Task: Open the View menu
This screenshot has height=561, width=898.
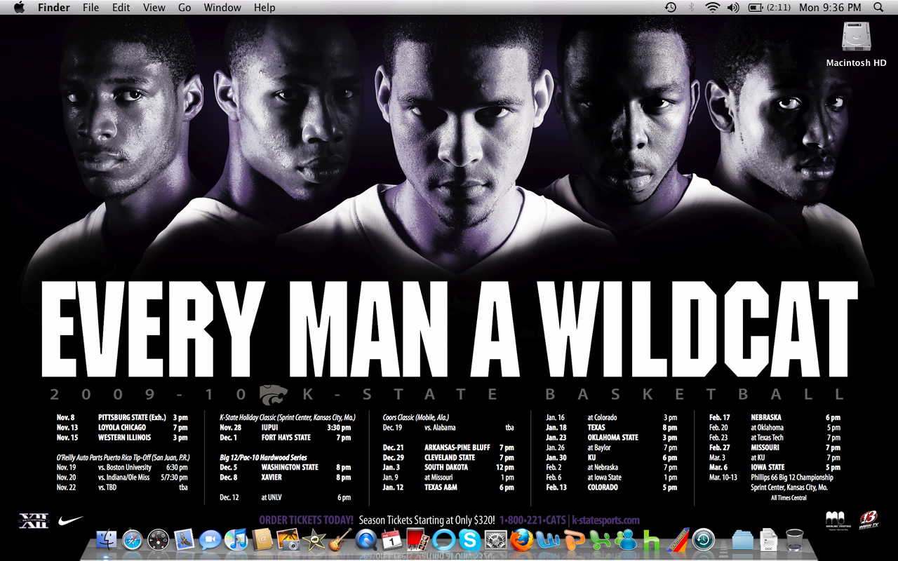Action: click(x=154, y=8)
